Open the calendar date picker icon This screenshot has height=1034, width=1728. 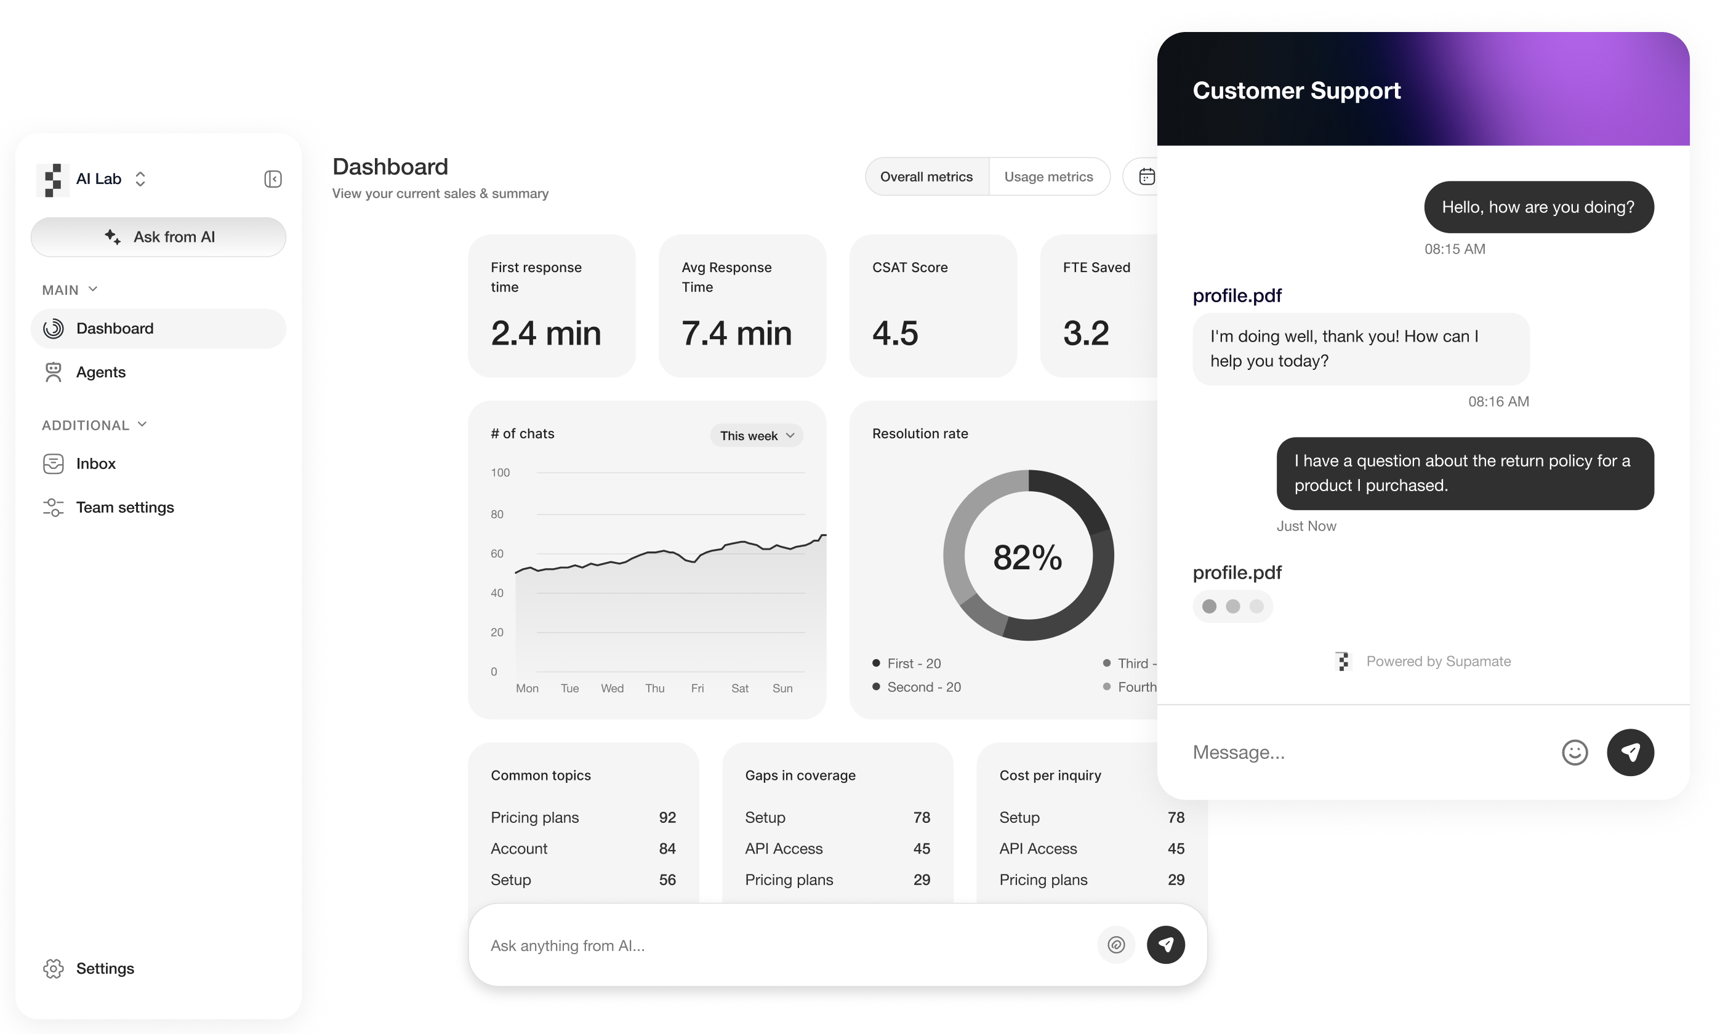pos(1146,177)
